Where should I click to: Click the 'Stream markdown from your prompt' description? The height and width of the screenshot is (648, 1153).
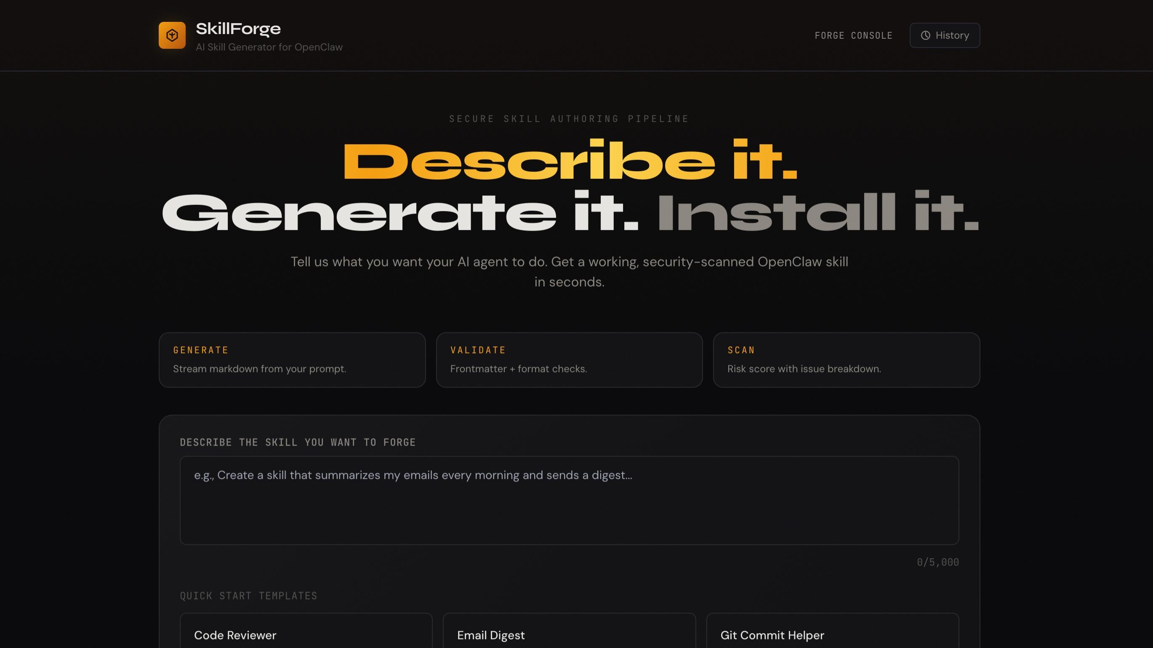tap(260, 369)
